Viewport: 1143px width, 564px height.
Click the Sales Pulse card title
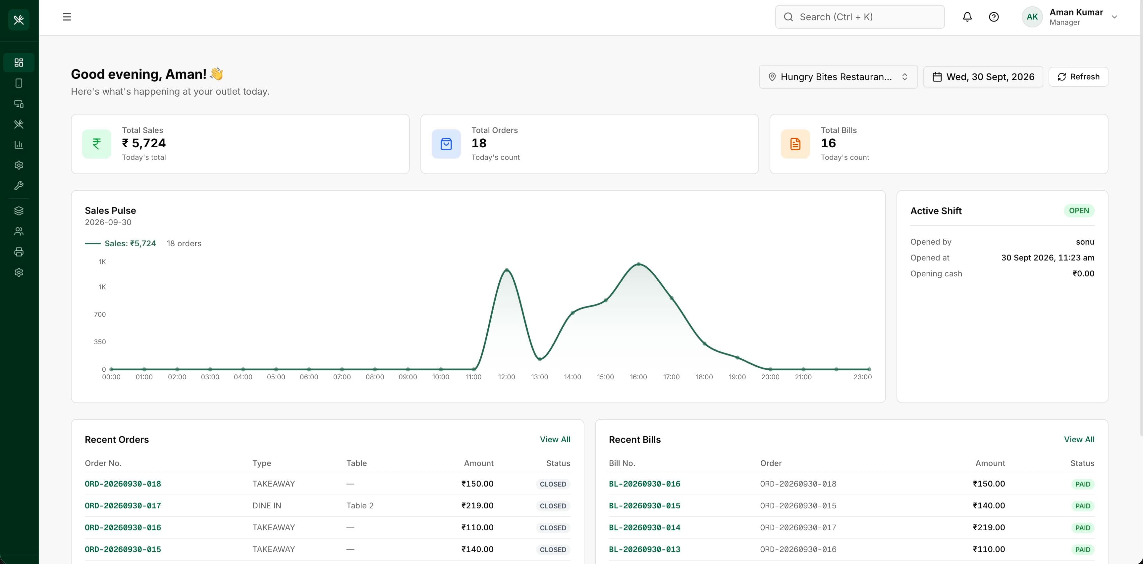110,211
